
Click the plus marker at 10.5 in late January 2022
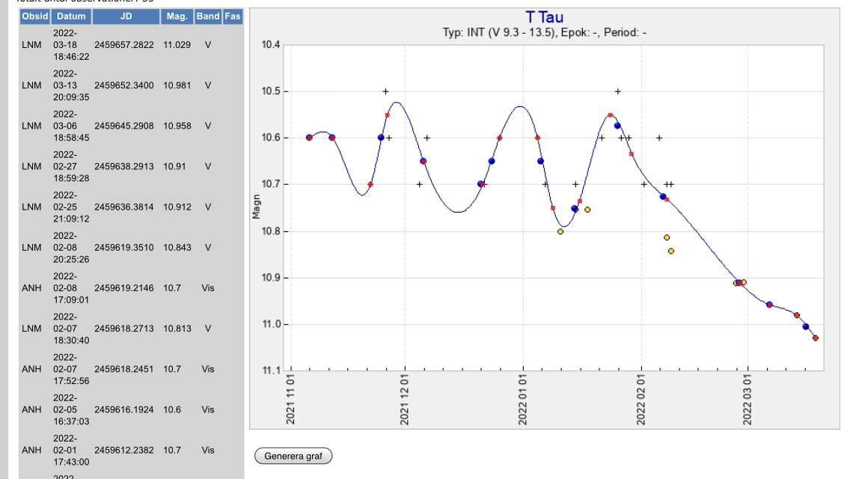618,91
